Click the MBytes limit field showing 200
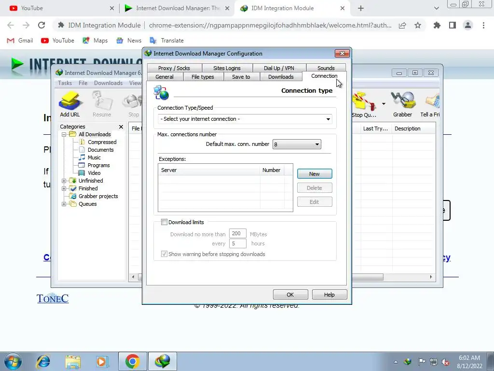 237,233
